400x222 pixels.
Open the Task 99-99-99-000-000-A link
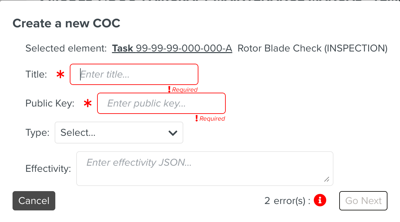click(172, 48)
